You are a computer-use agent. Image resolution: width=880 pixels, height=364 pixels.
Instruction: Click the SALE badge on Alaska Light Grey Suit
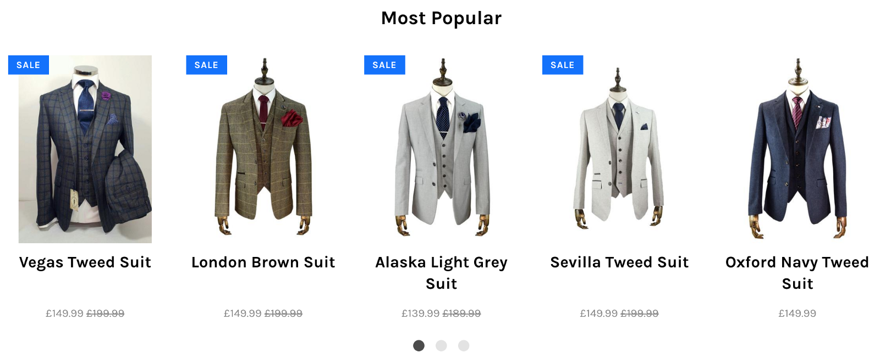(x=384, y=65)
